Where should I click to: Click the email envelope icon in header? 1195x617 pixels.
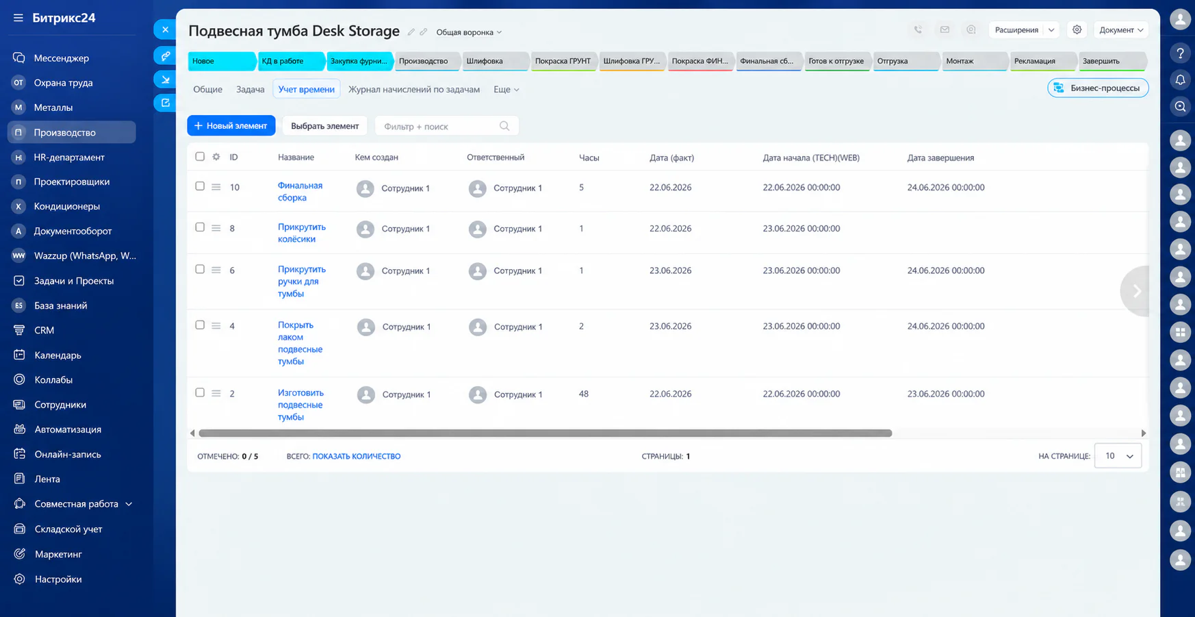[x=945, y=30]
